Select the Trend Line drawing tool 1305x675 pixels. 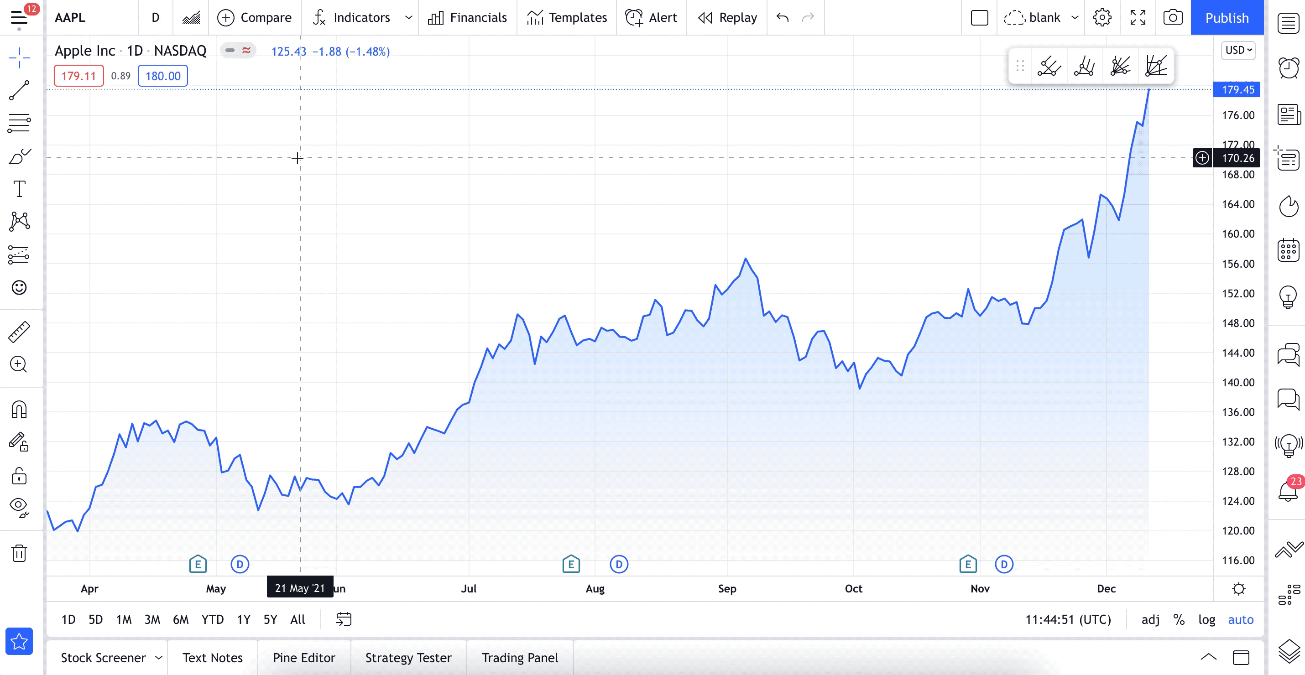coord(19,91)
